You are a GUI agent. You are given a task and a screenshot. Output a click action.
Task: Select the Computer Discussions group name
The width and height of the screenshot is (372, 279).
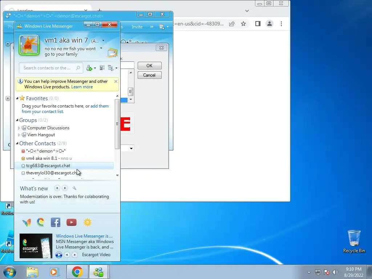click(x=48, y=128)
